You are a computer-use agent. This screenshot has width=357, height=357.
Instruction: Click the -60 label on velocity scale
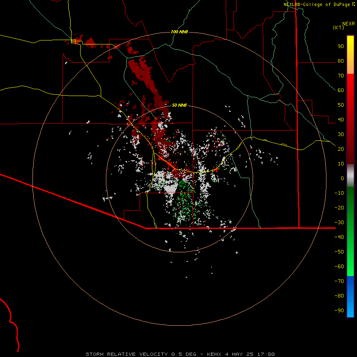[339, 267]
